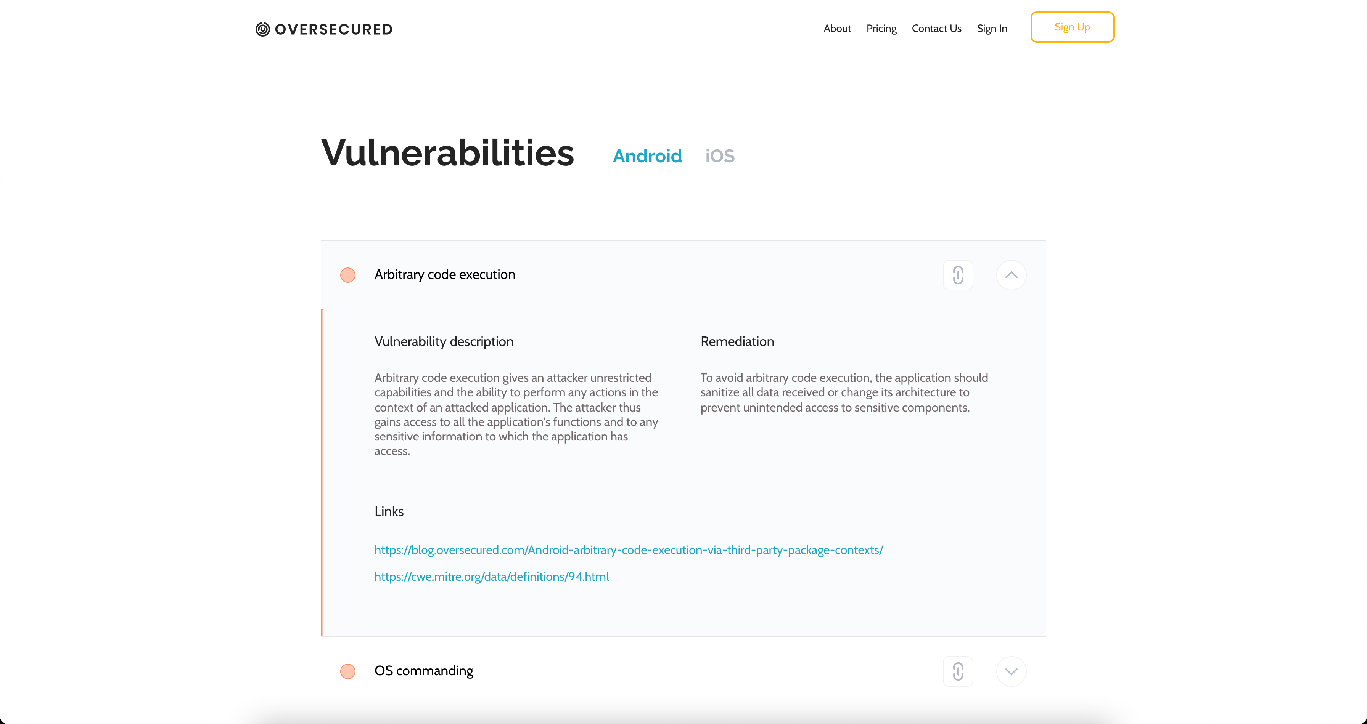This screenshot has height=724, width=1367.
Task: Click the severity dot beside OS commanding
Action: pos(347,671)
